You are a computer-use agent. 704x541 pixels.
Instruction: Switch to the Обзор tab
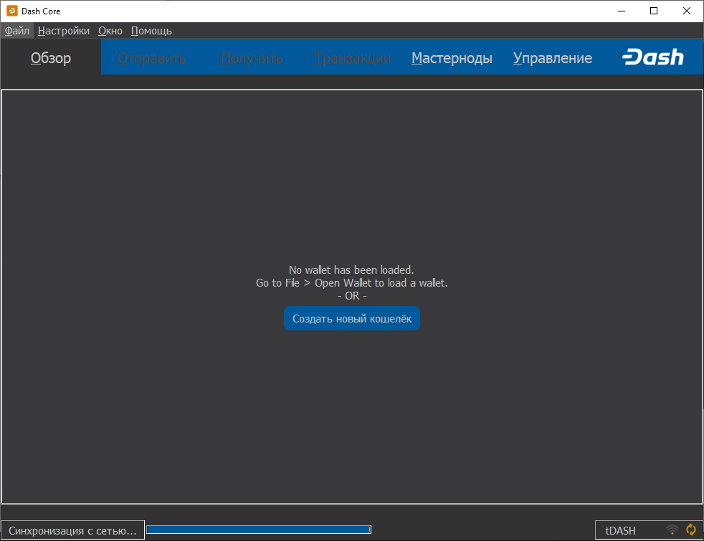[x=51, y=58]
